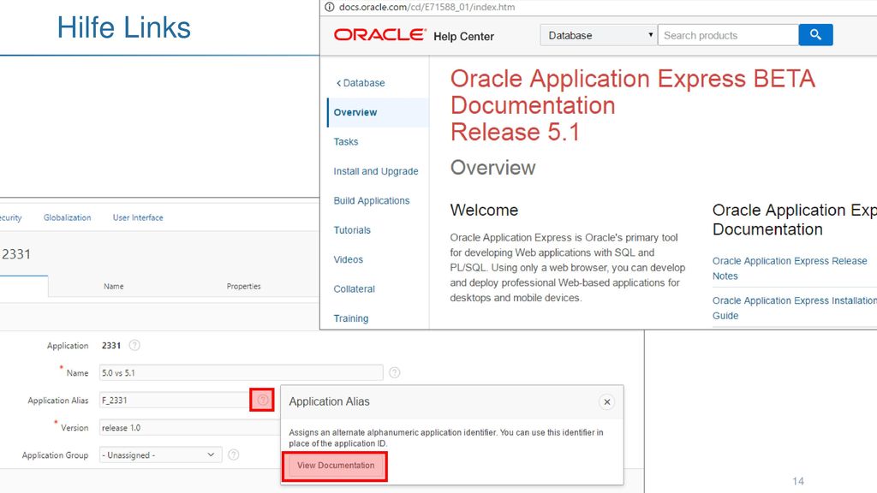Image resolution: width=877 pixels, height=493 pixels.
Task: Click help icon beside Application Group dropdown
Action: (x=233, y=455)
